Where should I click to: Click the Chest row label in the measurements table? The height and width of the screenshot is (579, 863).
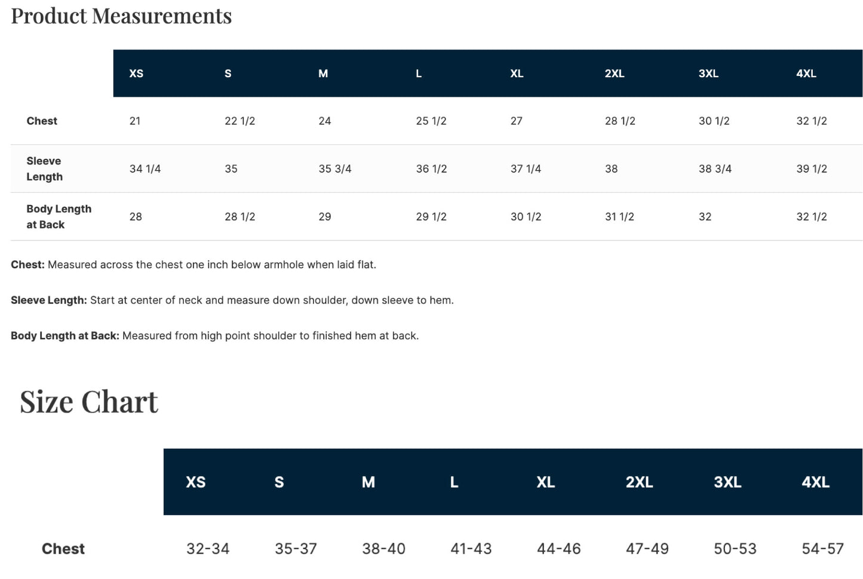point(42,121)
